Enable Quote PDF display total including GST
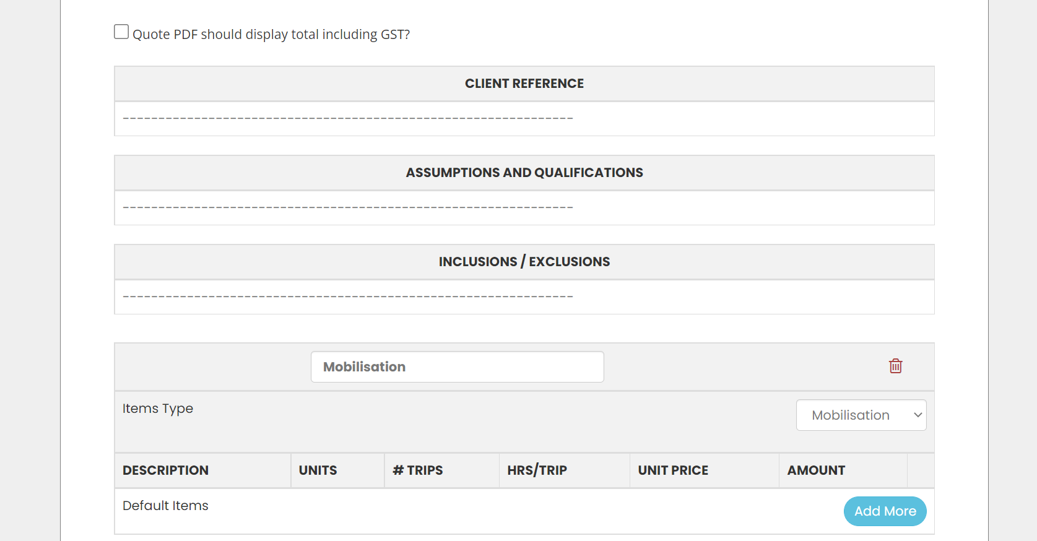 [121, 32]
